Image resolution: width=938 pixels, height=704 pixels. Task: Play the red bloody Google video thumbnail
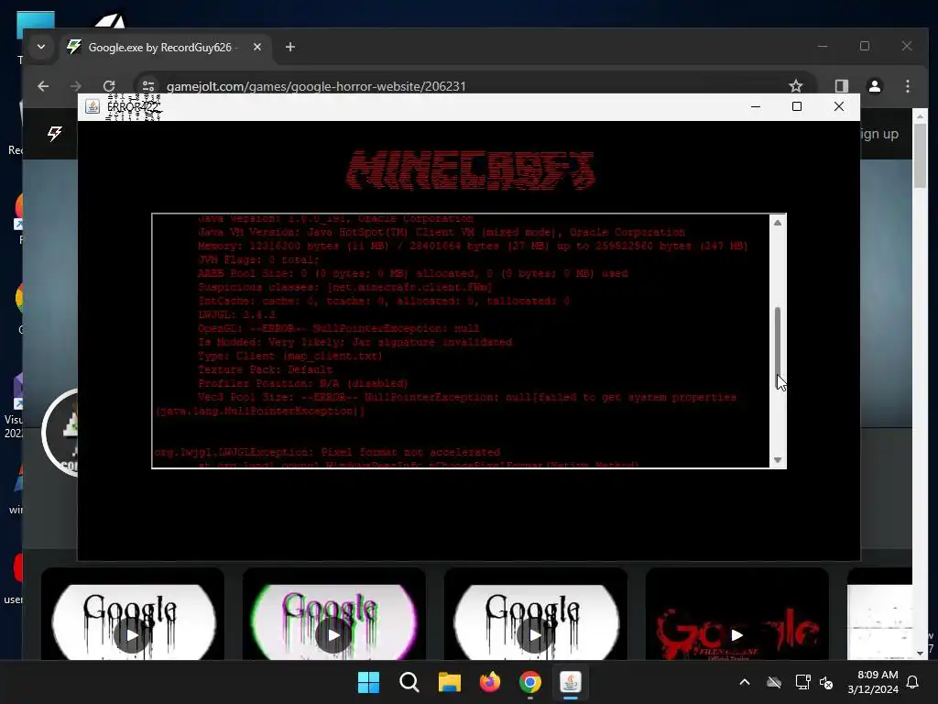tap(737, 634)
